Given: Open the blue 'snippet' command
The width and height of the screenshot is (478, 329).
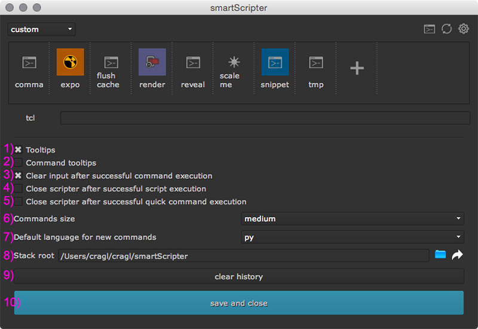Looking at the screenshot, I should coord(275,63).
